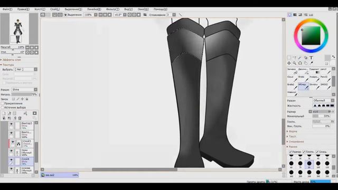Flip the canvas view horizontally
Screen dimensions: 338x190
pos(145,15)
